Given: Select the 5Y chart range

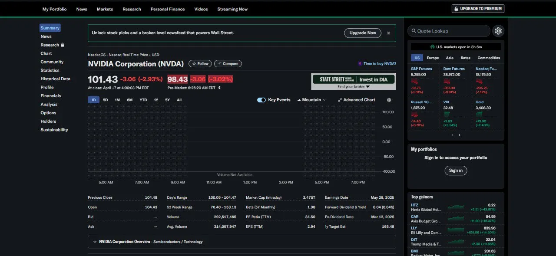Looking at the screenshot, I should (168, 100).
